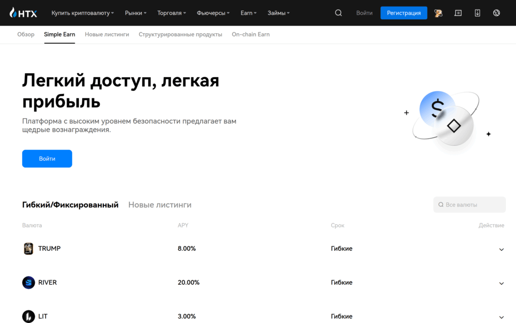Select the Гибкий/Фиксированный product tab
This screenshot has width=516, height=323.
point(70,205)
